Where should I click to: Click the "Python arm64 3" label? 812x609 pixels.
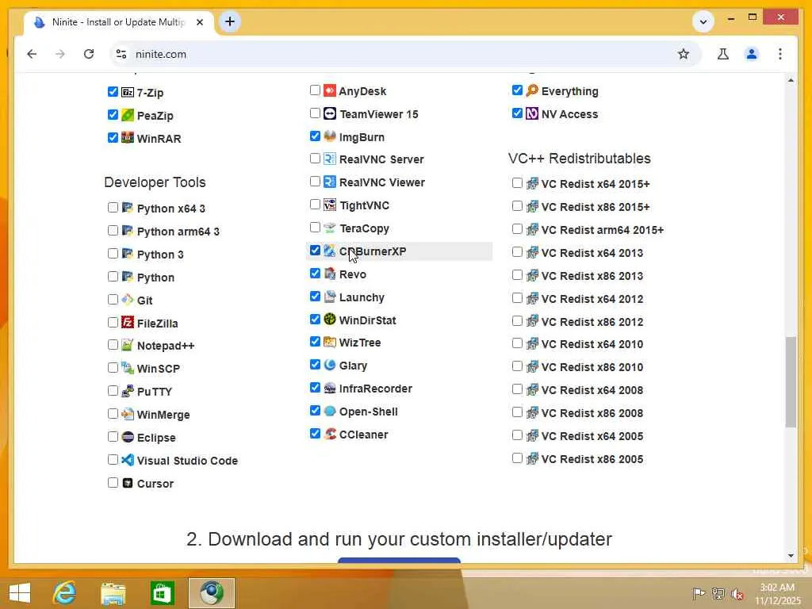click(178, 232)
